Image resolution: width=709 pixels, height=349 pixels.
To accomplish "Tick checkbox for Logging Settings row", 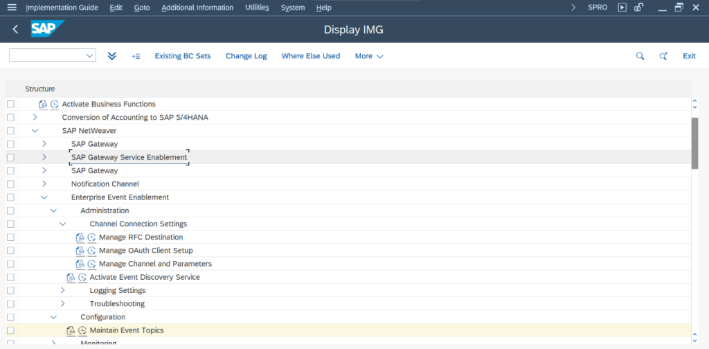I will 11,290.
